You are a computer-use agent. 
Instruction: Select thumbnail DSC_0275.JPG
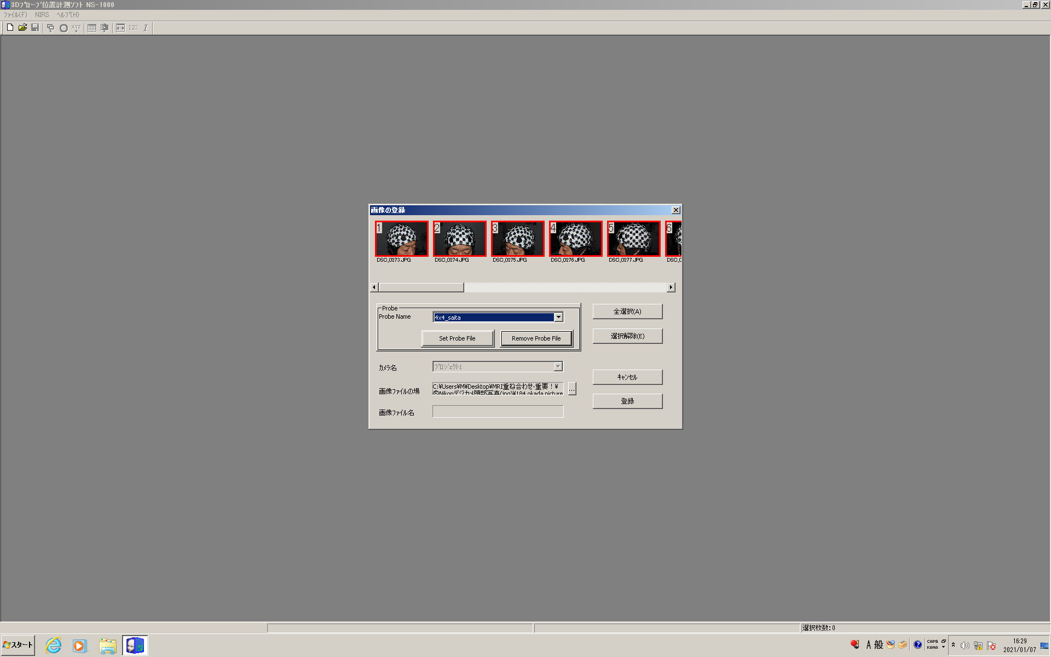click(x=517, y=239)
